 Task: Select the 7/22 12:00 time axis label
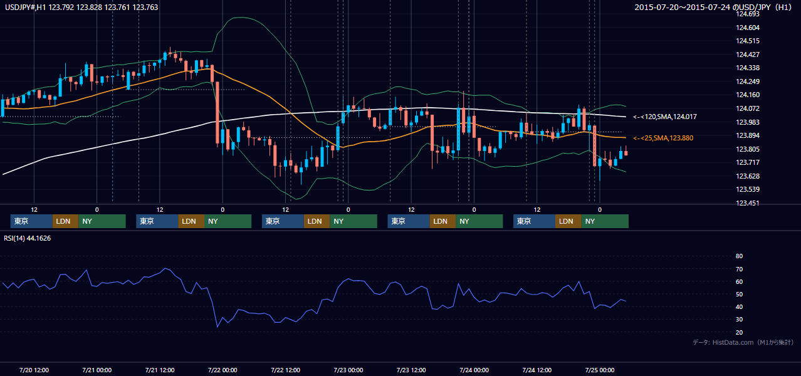(285, 370)
